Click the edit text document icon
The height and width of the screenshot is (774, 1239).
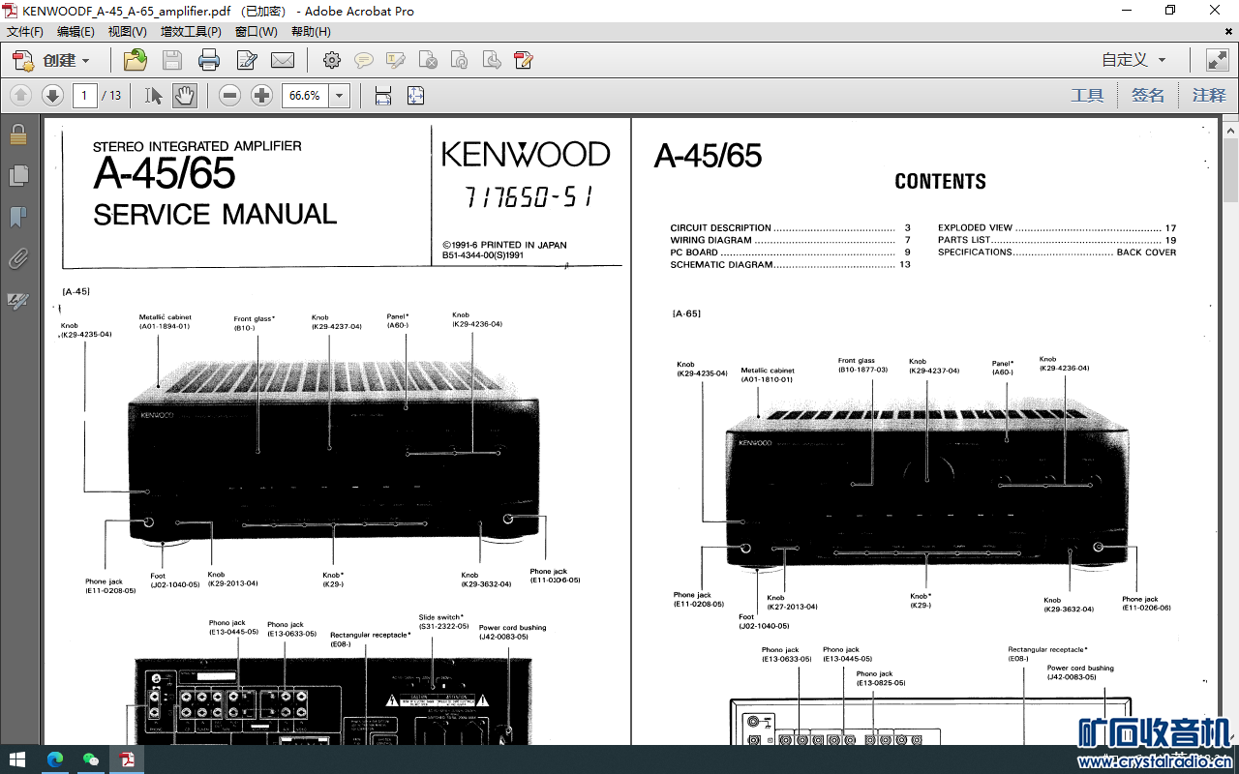[247, 60]
